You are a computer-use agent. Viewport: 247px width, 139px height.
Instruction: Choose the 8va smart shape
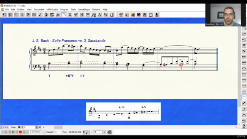[x=244, y=57]
